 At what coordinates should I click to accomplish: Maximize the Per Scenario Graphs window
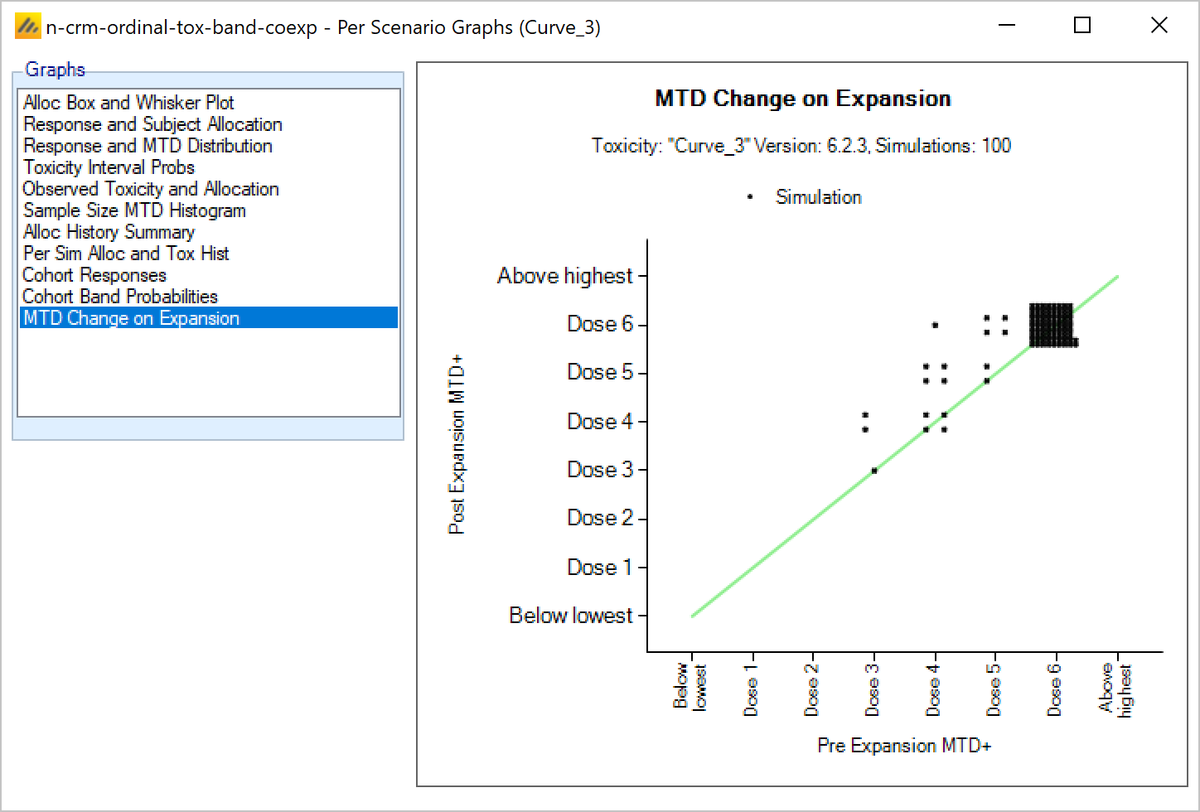[x=1081, y=26]
